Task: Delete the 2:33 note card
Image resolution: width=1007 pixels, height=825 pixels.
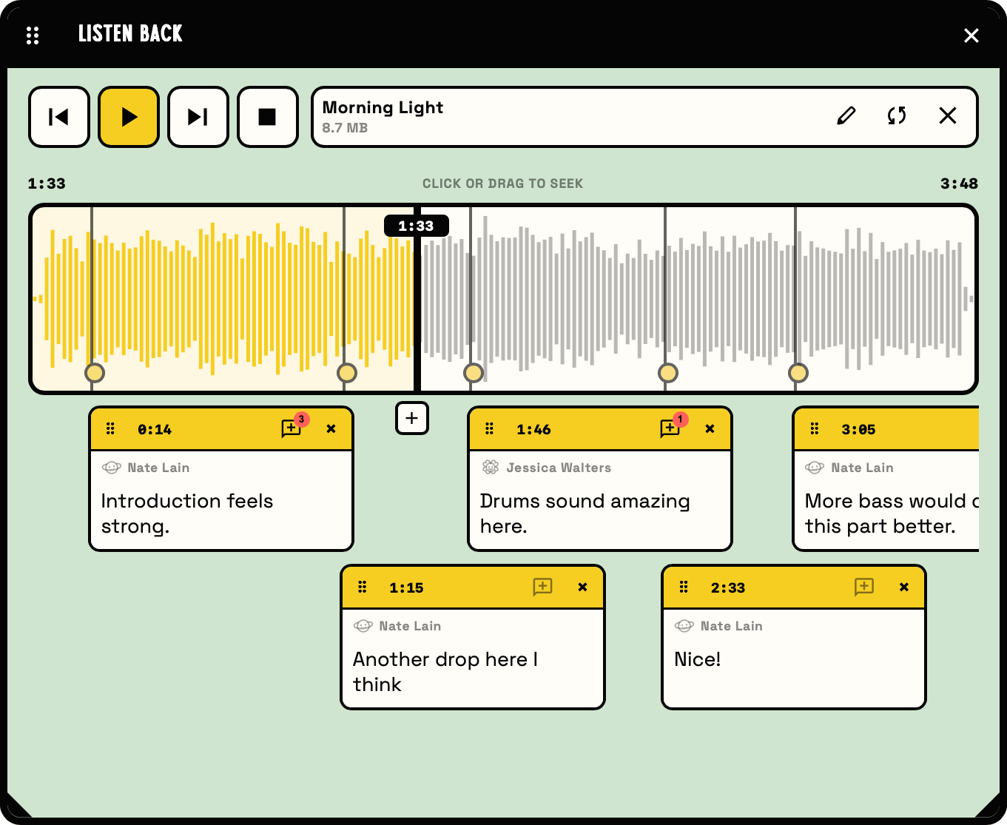Action: tap(904, 587)
